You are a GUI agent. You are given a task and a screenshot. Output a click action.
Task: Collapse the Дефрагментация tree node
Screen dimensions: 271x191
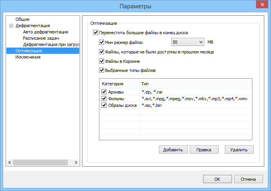pyautogui.click(x=11, y=26)
